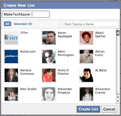The image size is (121, 116).
Task: Choose Abdul Qahhar's profile picture
Action: (x=86, y=38)
